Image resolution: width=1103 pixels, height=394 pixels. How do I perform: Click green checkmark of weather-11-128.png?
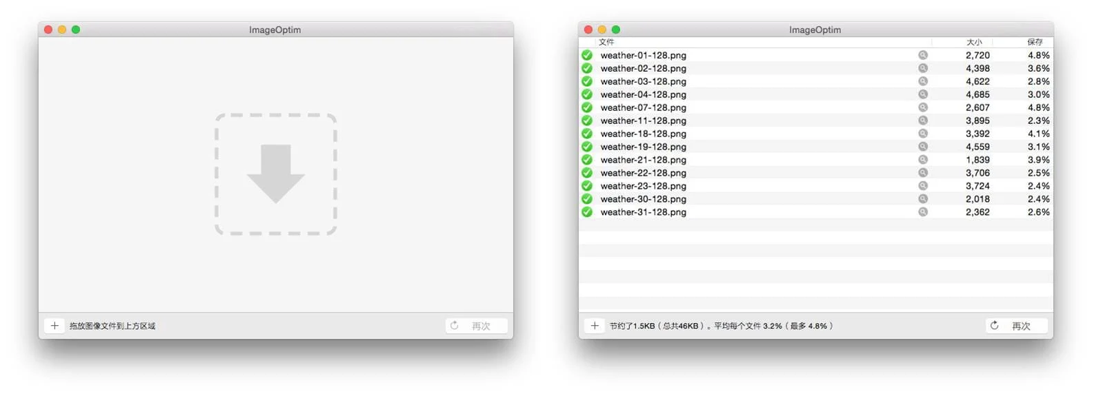[x=587, y=121]
